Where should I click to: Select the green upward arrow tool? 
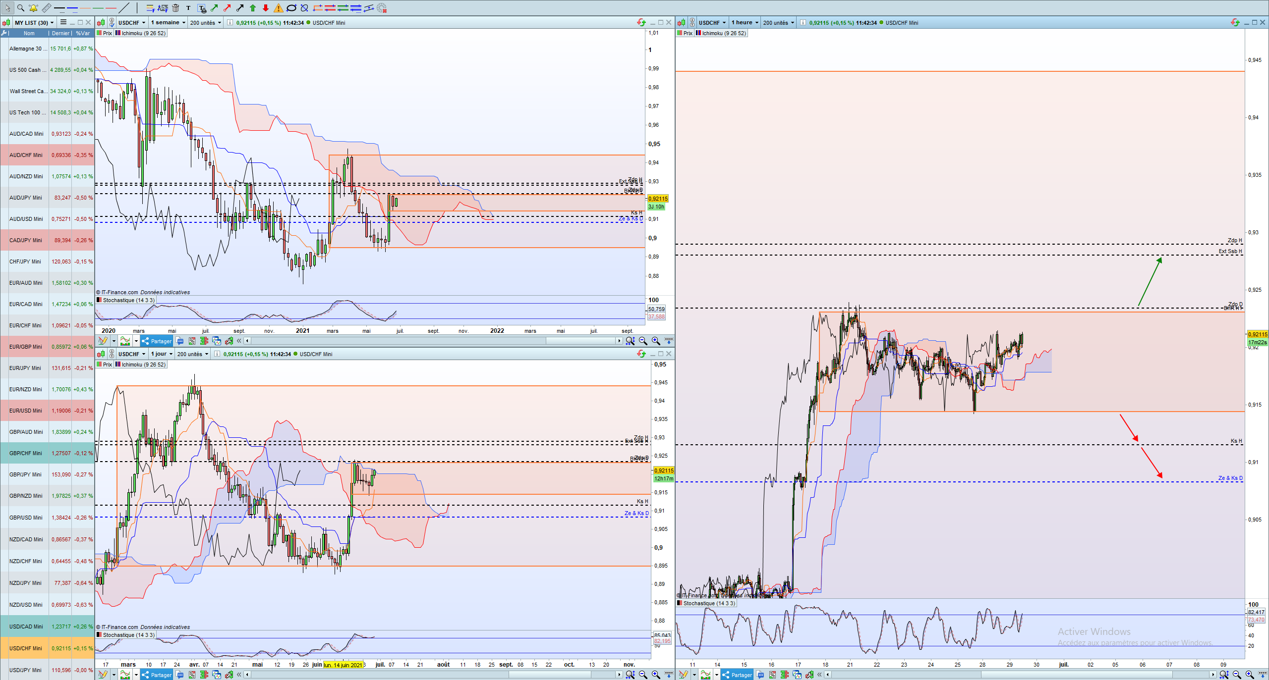click(x=253, y=8)
